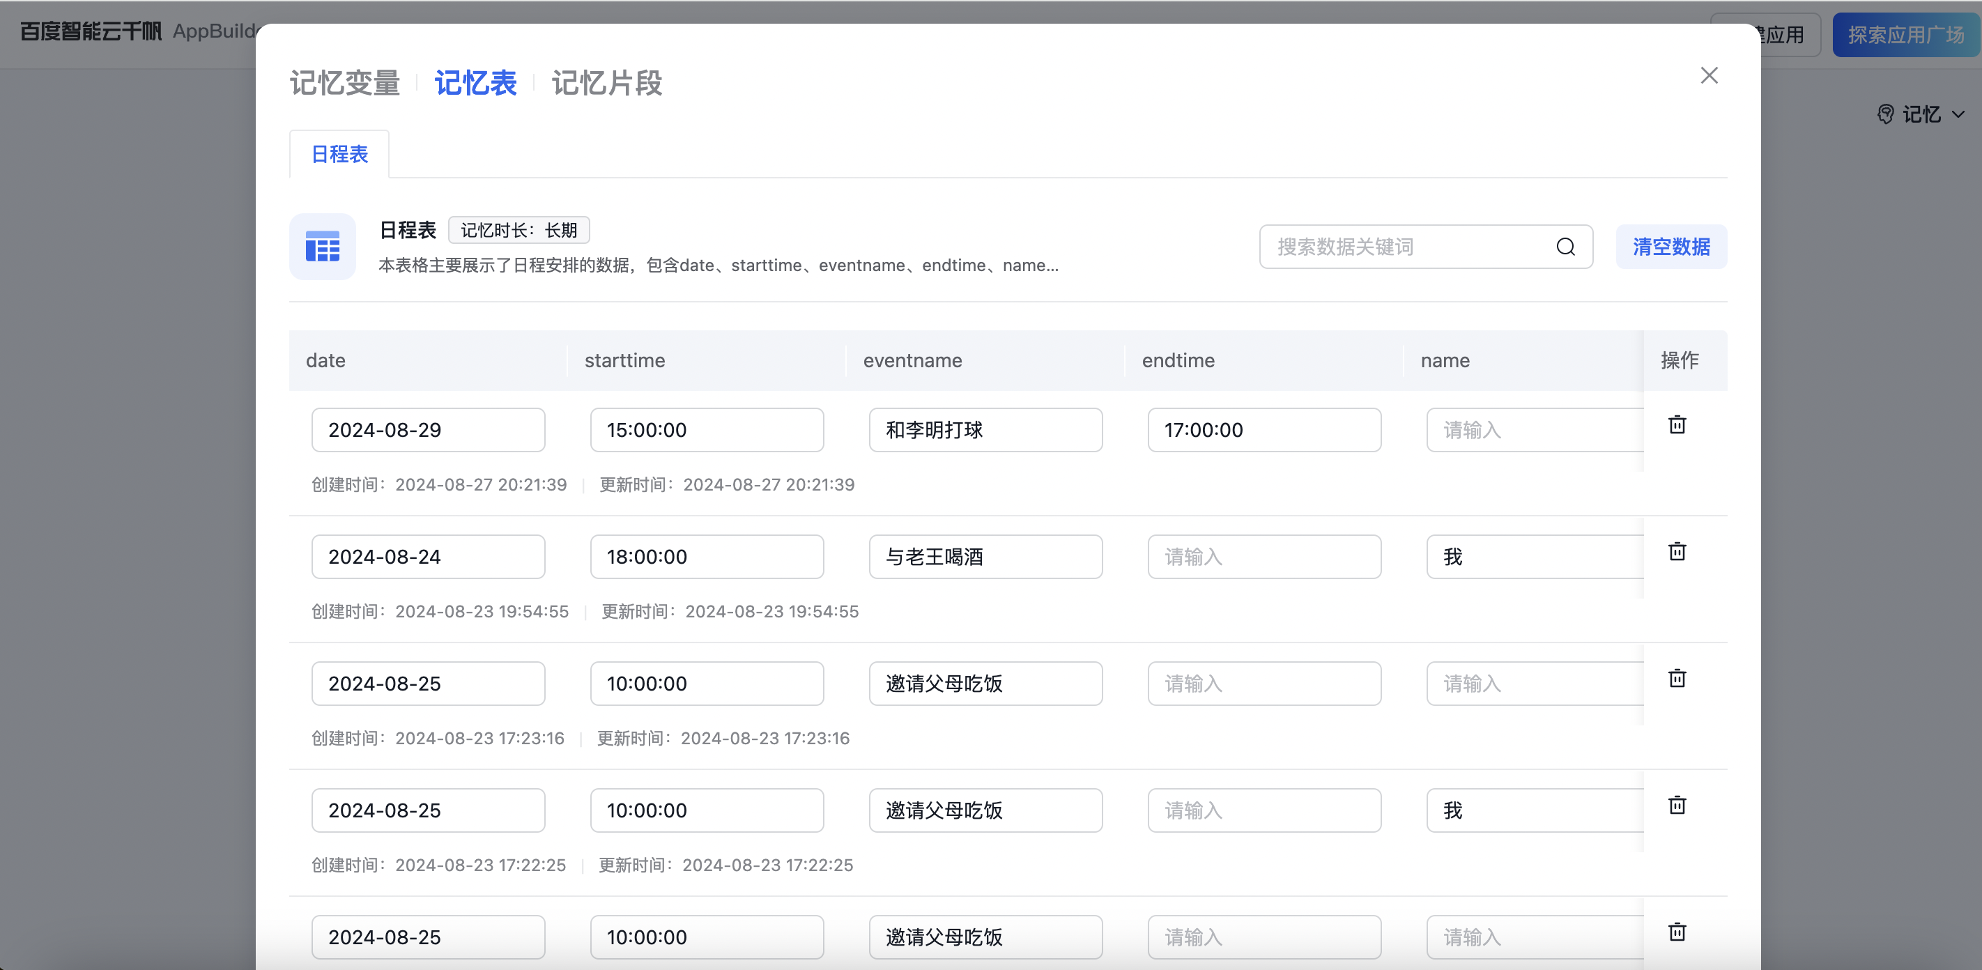1982x970 pixels.
Task: Edit endtime field 17:00:00
Action: (1264, 430)
